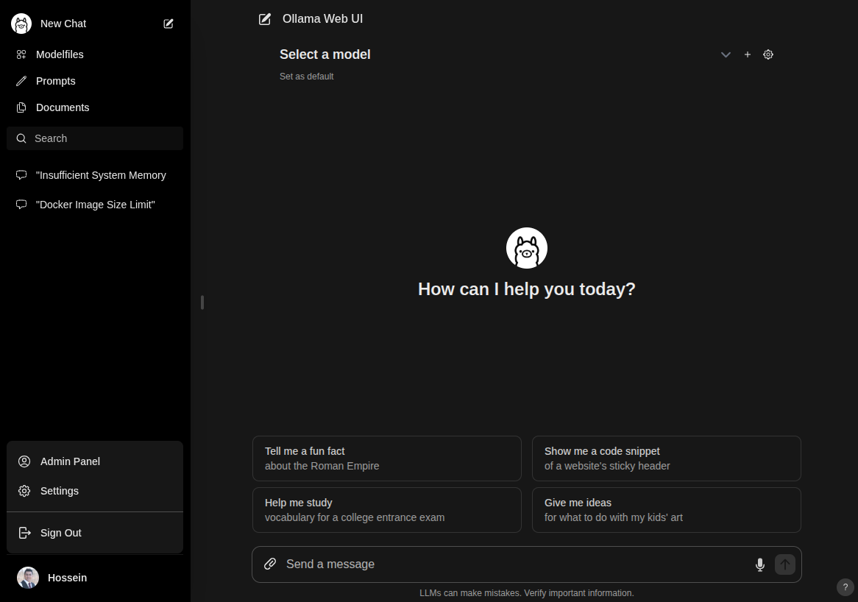Click the edit icon beside Ollama Web UI

265,19
